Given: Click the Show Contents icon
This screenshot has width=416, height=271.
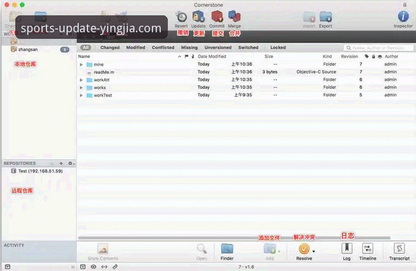Looking at the screenshot, I should coord(103,249).
